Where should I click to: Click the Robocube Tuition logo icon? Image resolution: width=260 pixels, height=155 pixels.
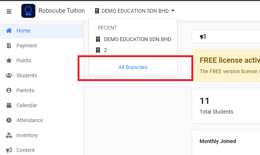pos(28,11)
